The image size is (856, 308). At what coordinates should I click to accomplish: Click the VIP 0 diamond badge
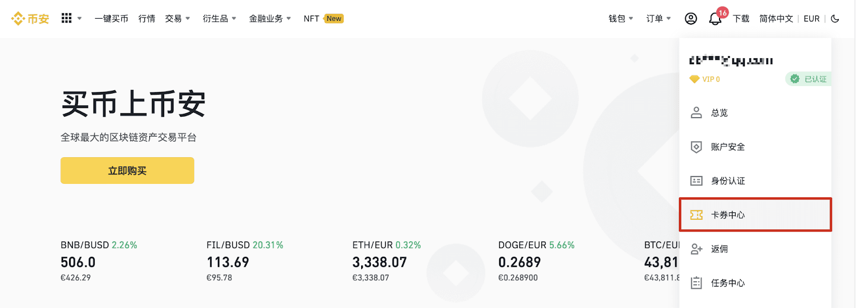click(x=705, y=79)
